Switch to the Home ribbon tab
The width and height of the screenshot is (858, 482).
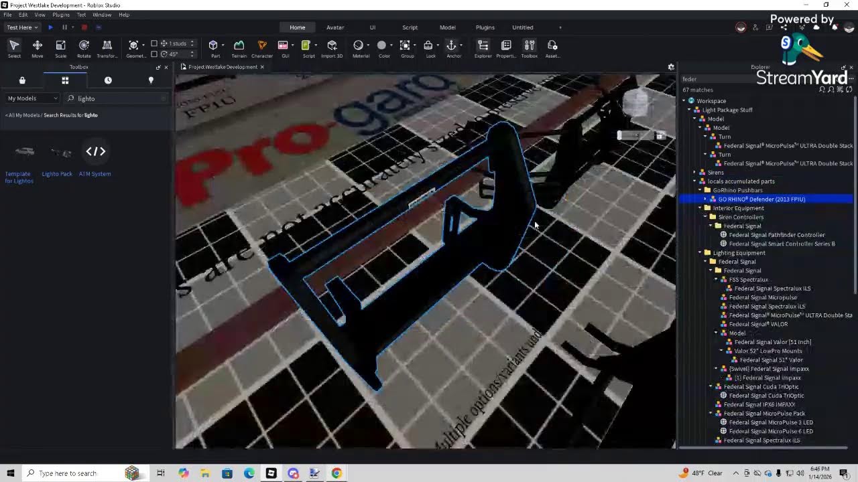pyautogui.click(x=298, y=27)
